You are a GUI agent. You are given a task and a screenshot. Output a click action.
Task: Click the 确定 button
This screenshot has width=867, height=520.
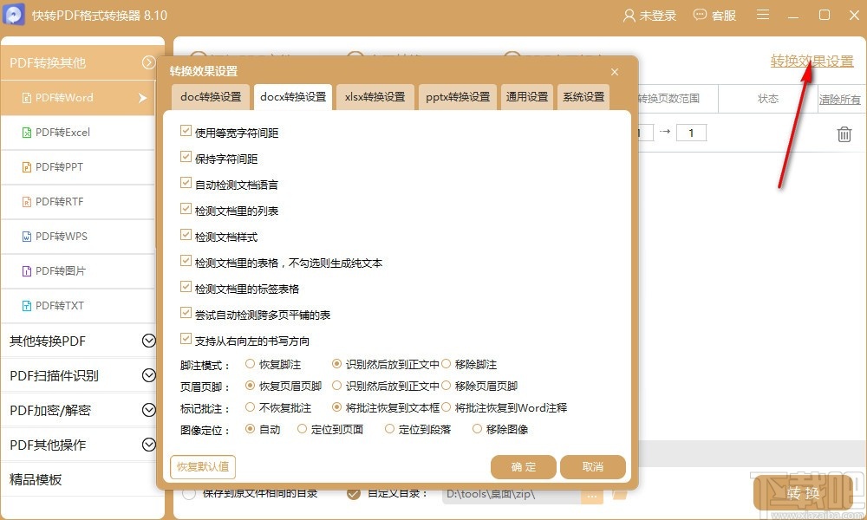523,466
